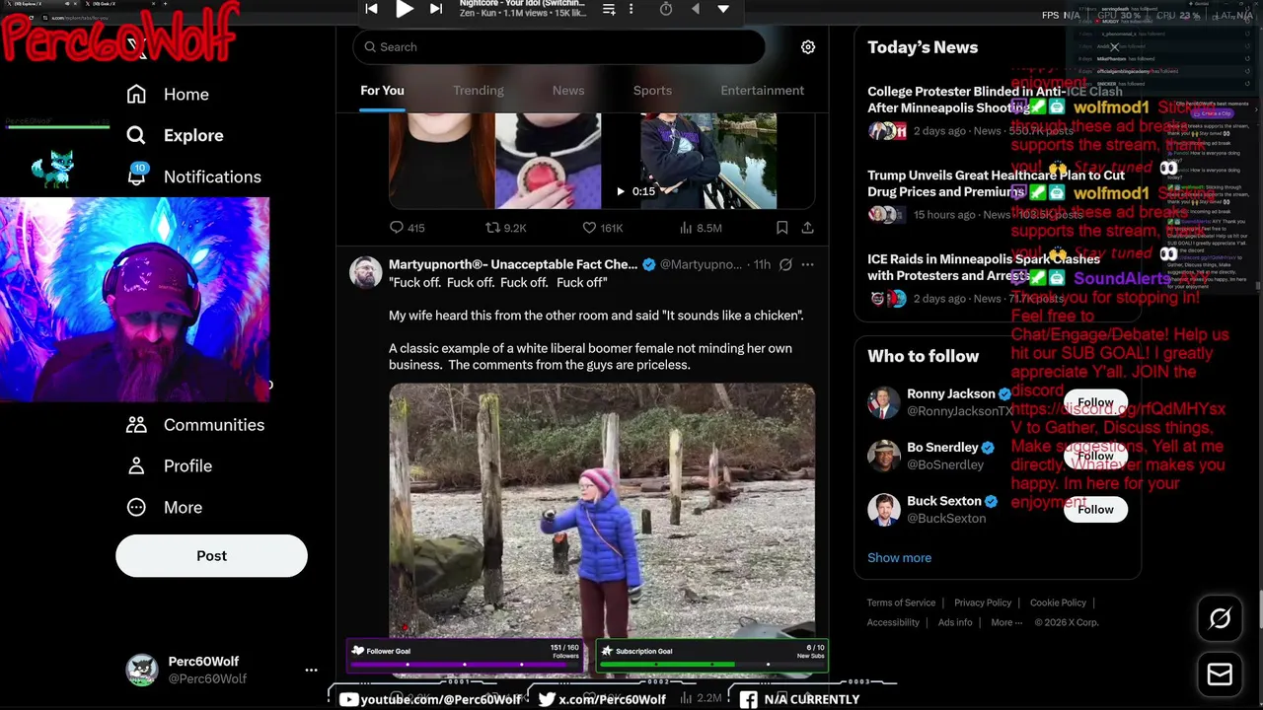Select the For You tab

(x=382, y=91)
